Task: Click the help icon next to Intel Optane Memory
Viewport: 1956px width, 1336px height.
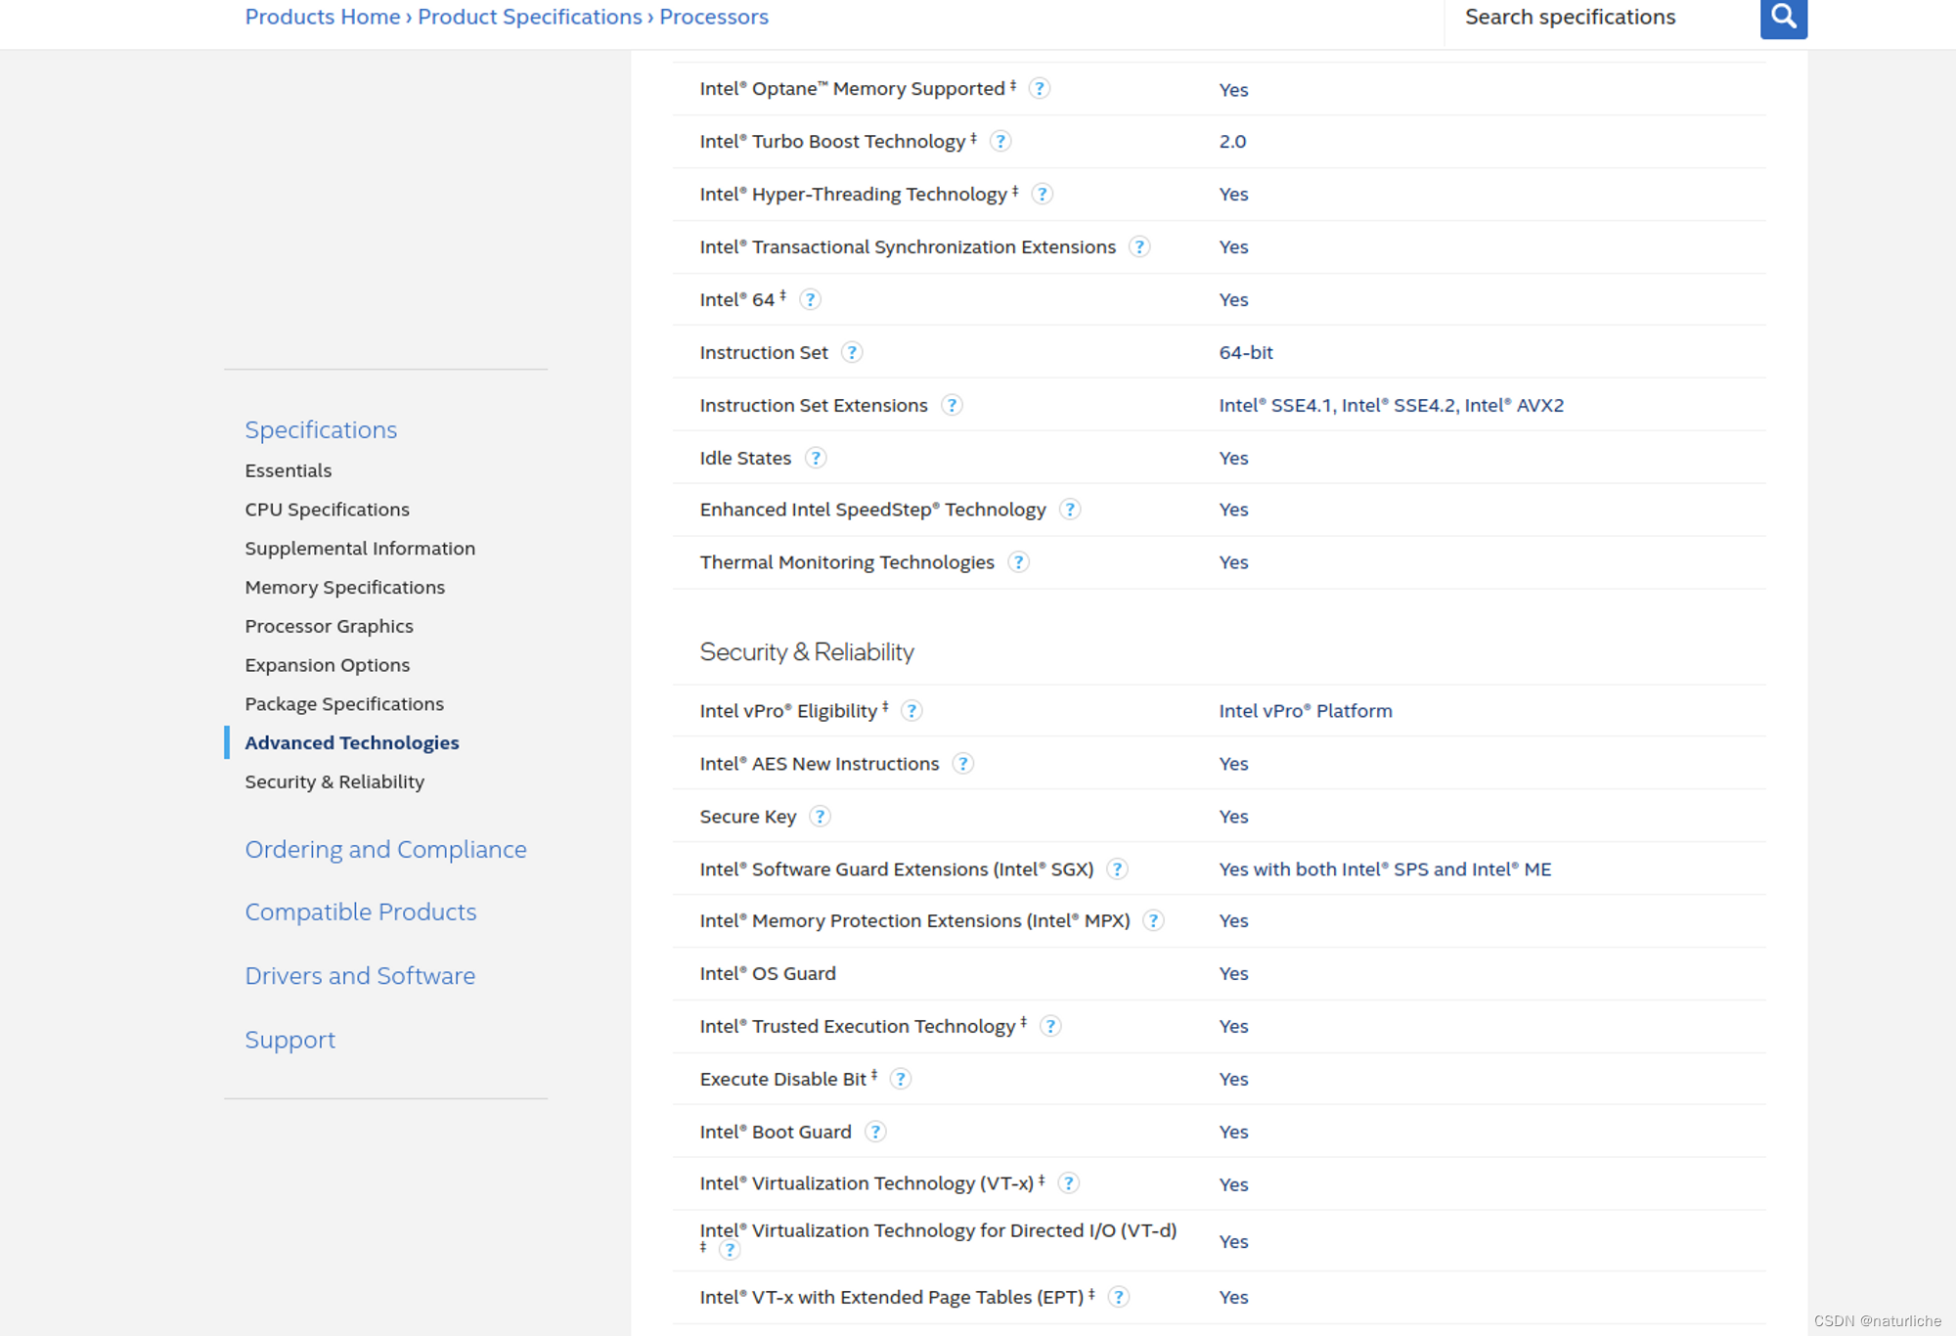Action: 1041,89
